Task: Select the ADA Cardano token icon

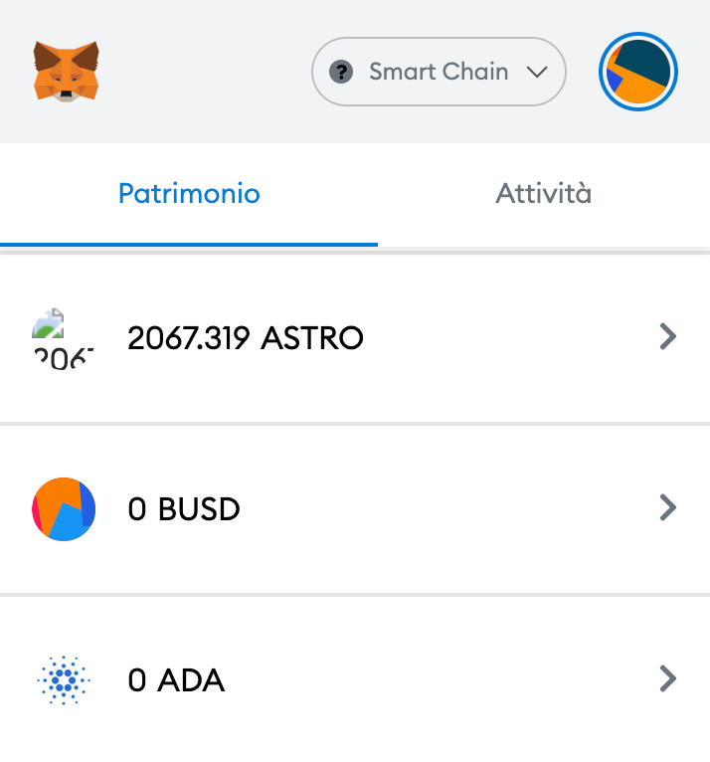Action: tap(64, 679)
